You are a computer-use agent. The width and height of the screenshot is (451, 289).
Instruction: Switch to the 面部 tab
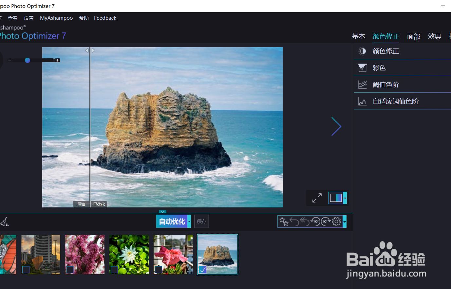click(414, 36)
